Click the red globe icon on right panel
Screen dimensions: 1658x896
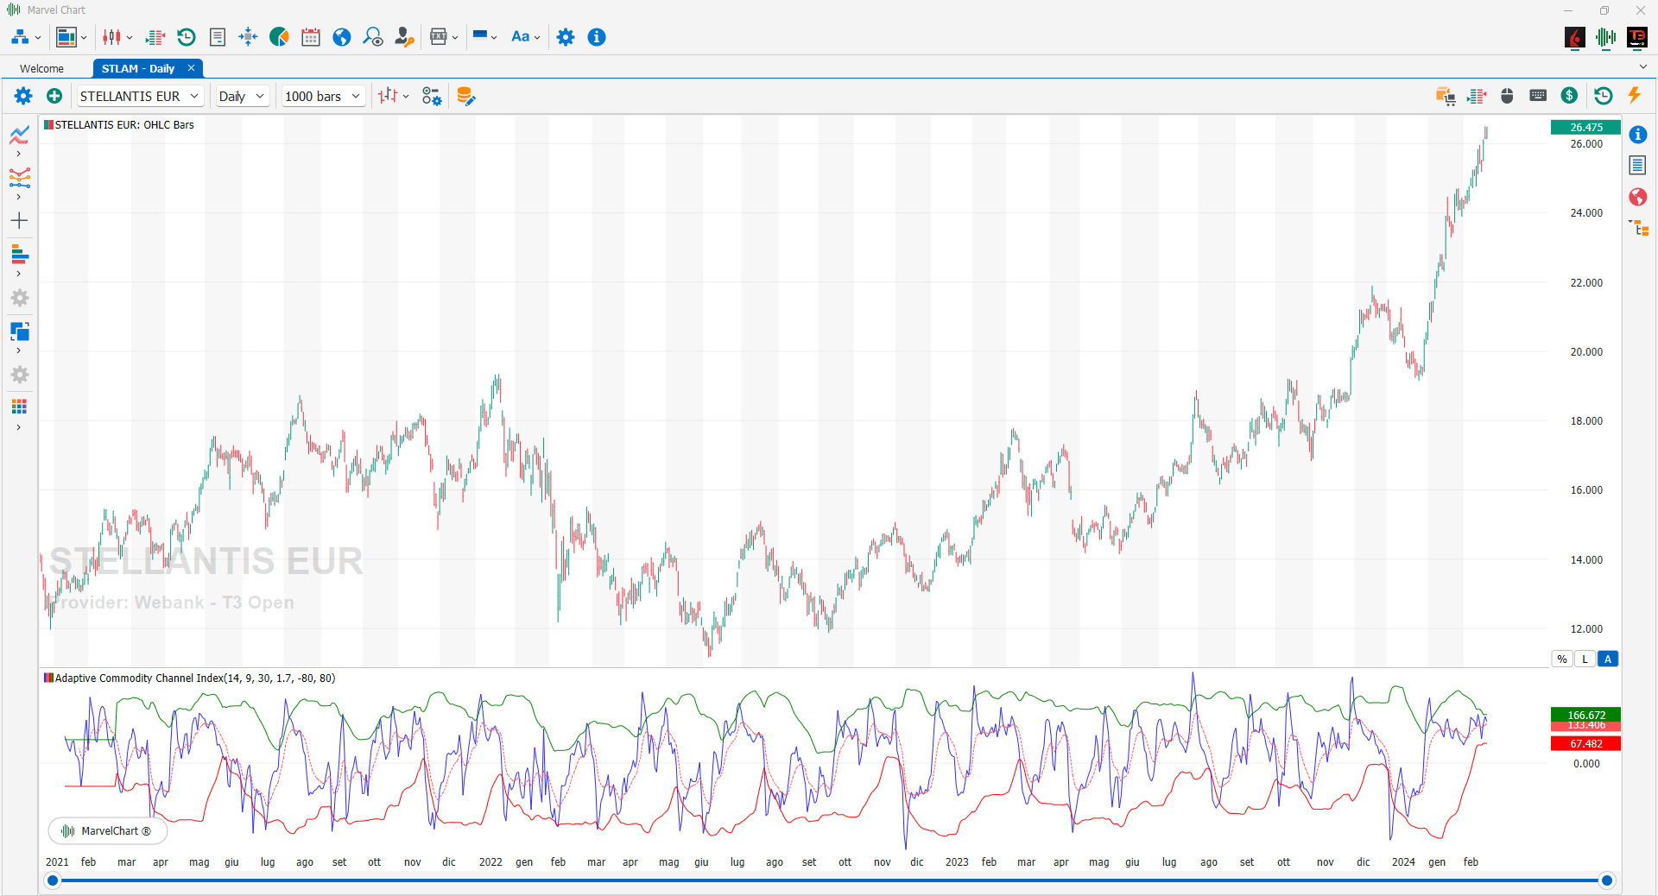(1637, 197)
